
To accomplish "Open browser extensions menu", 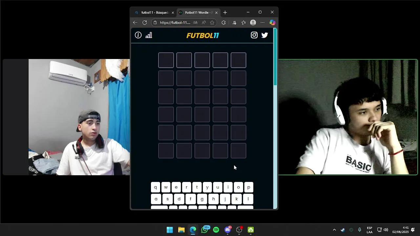I will [x=223, y=23].
